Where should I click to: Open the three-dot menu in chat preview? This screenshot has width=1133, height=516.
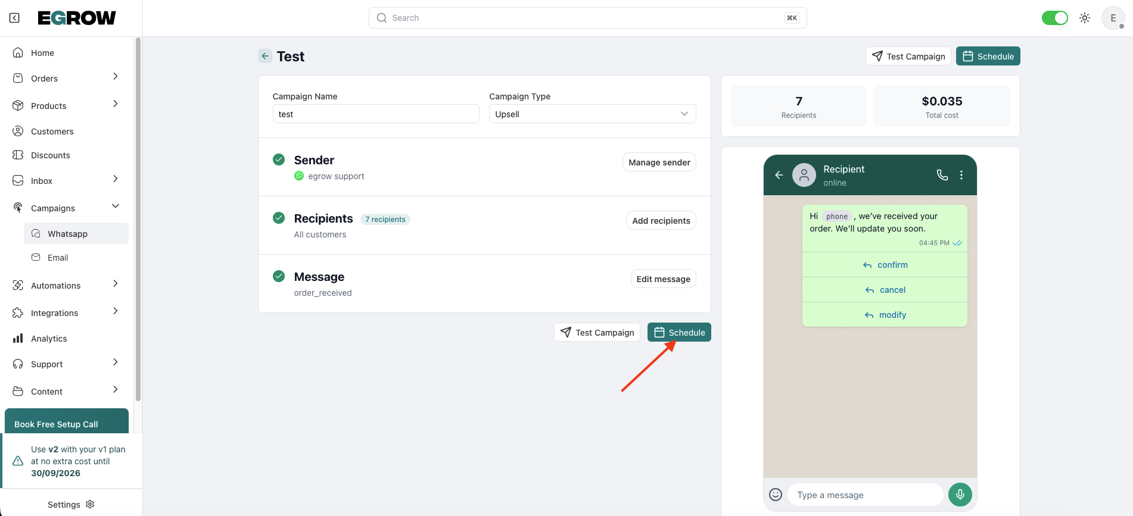click(961, 175)
